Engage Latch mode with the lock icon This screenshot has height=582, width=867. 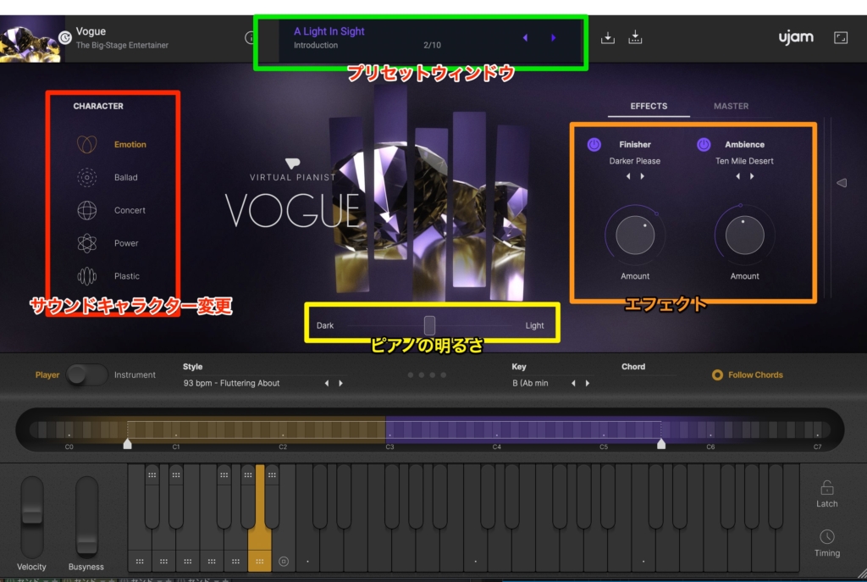826,490
